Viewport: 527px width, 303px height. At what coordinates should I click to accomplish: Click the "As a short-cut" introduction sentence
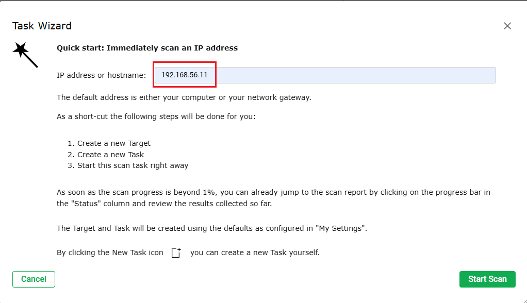pos(156,116)
